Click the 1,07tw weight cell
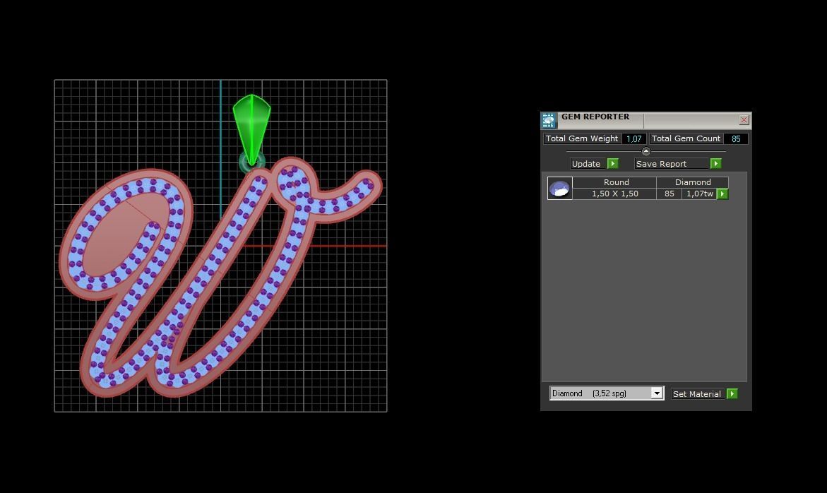The image size is (827, 493). [x=699, y=194]
